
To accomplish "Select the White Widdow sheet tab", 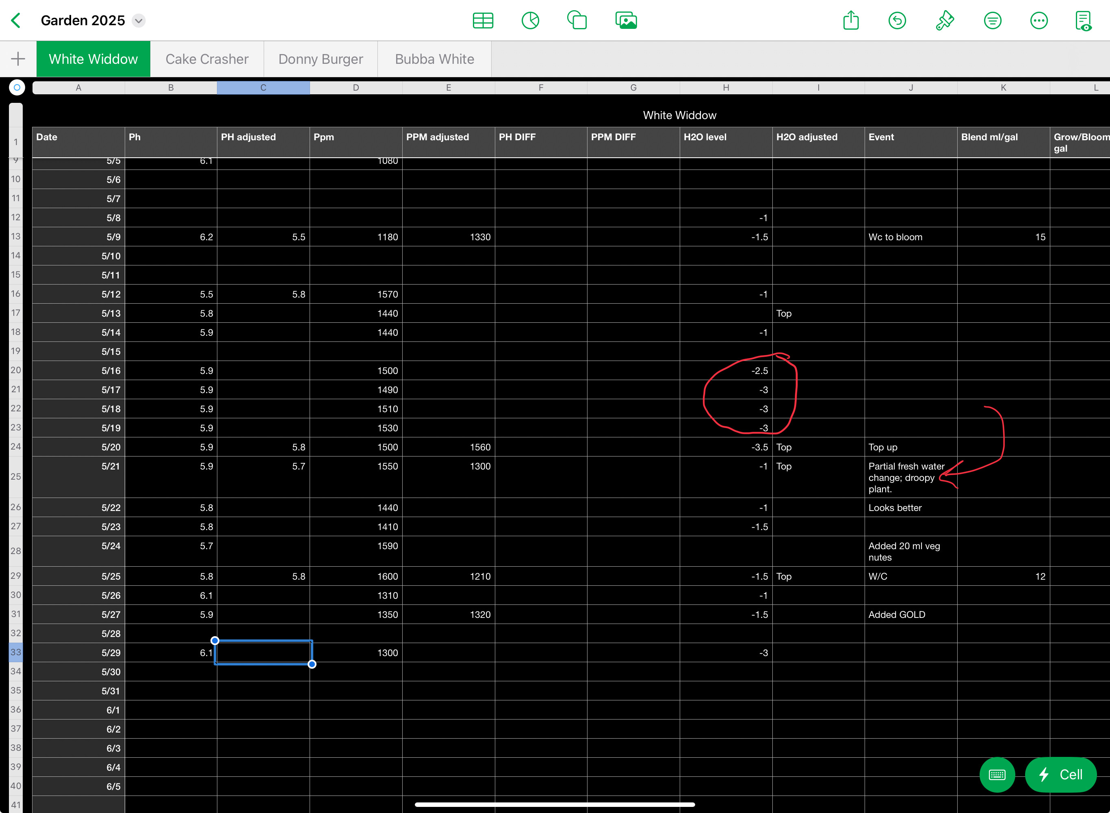I will [93, 59].
